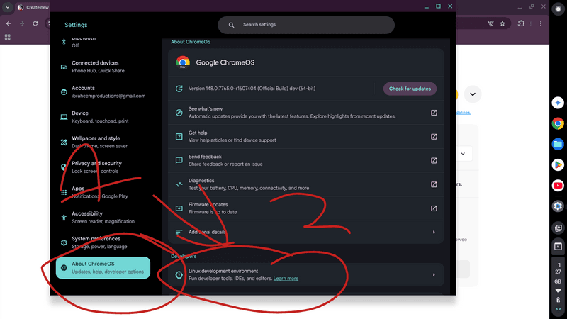The image size is (567, 319).
Task: Open external link for See what's new
Action: [434, 113]
